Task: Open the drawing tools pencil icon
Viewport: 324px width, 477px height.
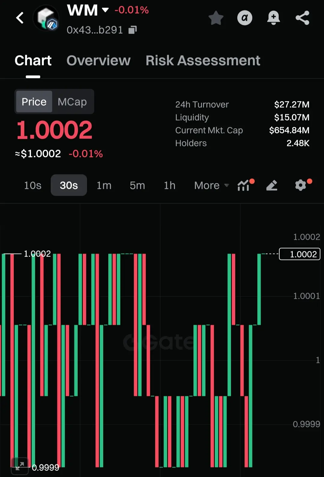Action: (272, 185)
